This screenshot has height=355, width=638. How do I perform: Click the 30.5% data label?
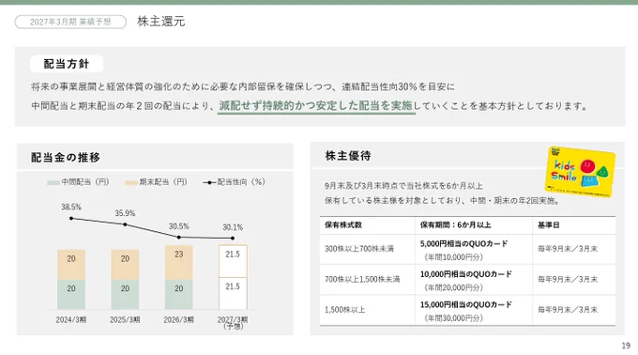coord(178,226)
